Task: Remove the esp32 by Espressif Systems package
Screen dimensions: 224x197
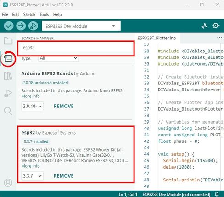Action: (x=63, y=176)
